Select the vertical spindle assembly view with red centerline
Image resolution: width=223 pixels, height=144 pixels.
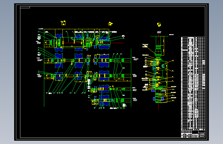159,71
